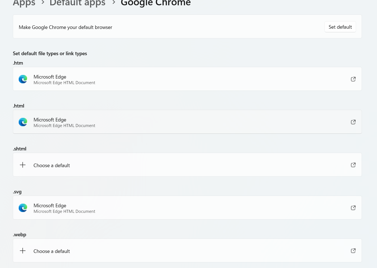This screenshot has height=268, width=377.
Task: Click 'Microsoft Edge HTML Document' under .svg
Action: 64,211
